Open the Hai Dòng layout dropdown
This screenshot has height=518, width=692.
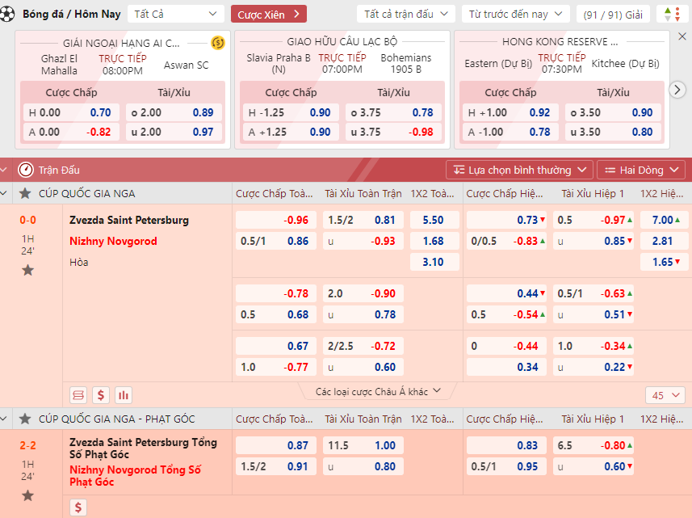click(640, 170)
